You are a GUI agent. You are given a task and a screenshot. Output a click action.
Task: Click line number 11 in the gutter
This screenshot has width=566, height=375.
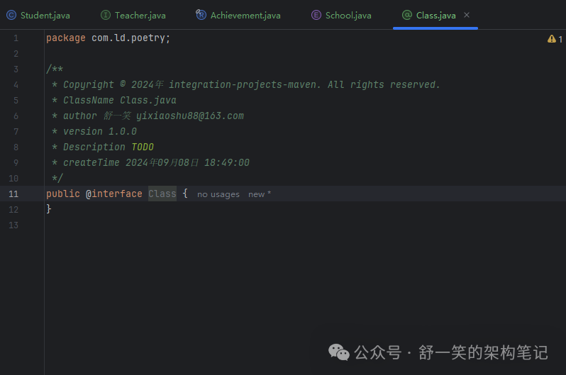(x=14, y=194)
